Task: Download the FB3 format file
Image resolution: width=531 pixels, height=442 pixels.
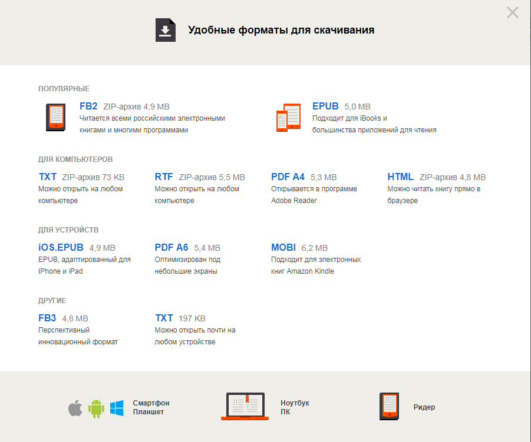Action: (47, 318)
